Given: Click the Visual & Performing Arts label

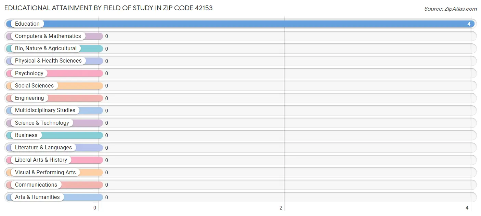Looking at the screenshot, I should point(45,173).
